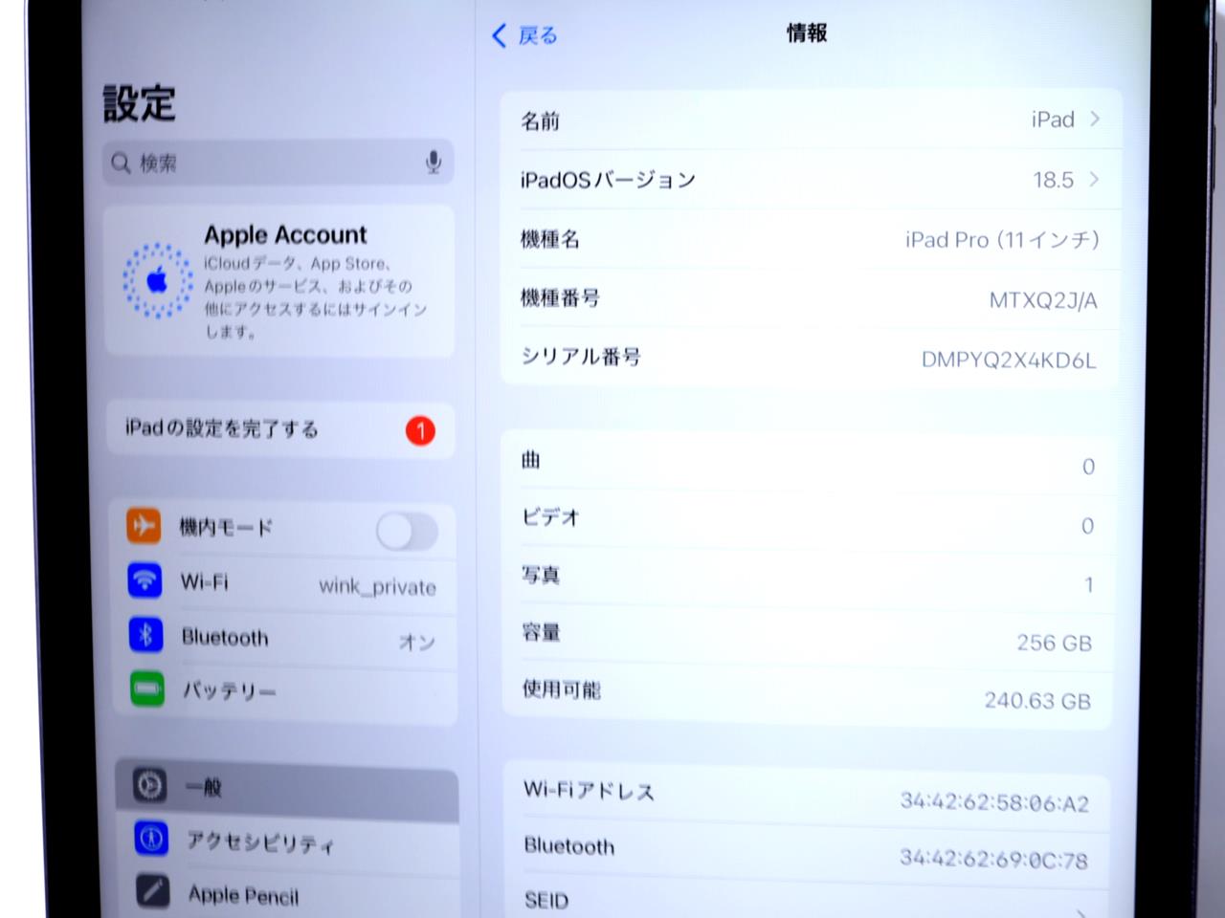Click the blue Wi-Fi icon
This screenshot has height=918, width=1225.
145,579
